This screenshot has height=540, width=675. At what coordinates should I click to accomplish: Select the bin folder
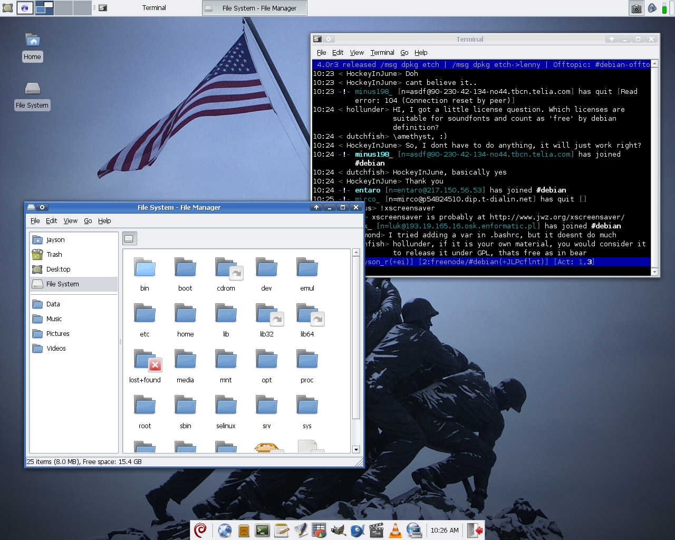tap(144, 274)
